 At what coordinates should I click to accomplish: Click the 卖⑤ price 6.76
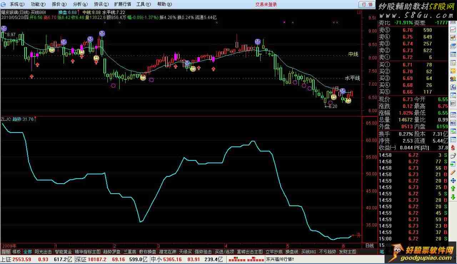[x=408, y=30]
